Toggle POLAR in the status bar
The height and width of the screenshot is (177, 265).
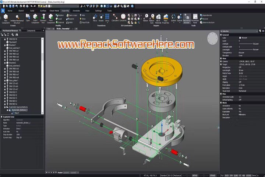tap(201, 176)
